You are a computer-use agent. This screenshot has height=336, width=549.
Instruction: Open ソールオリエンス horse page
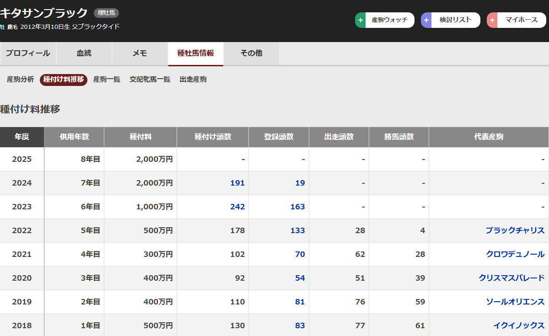pyautogui.click(x=515, y=302)
